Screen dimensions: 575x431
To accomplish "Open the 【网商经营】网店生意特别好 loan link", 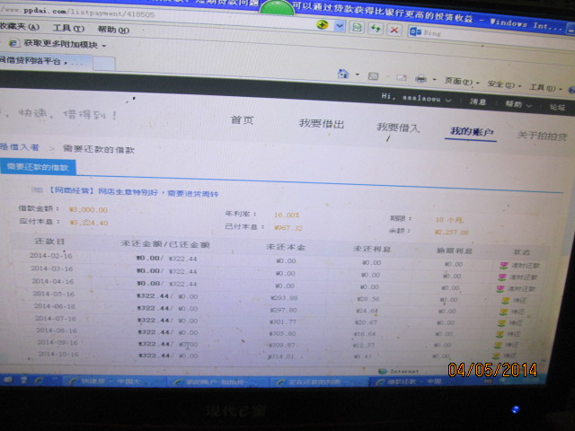I will [134, 191].
